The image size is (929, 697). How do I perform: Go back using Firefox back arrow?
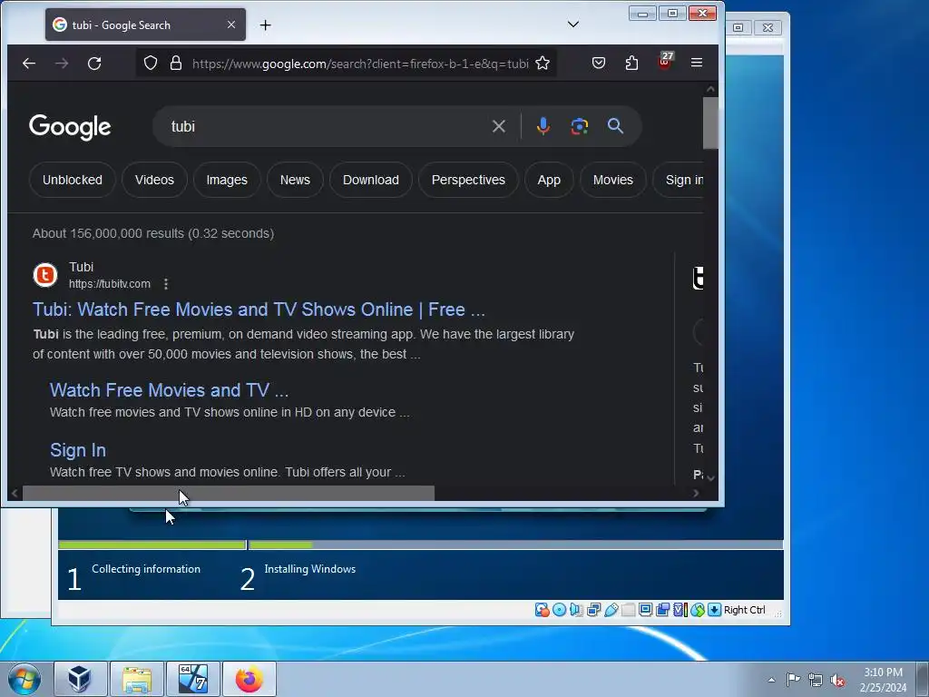[x=28, y=63]
